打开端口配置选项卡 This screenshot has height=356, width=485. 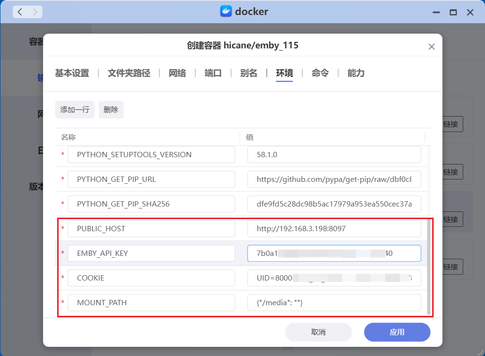tap(213, 73)
